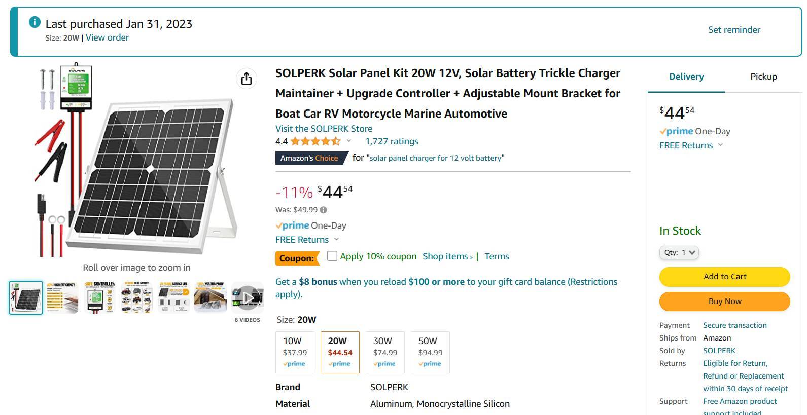
Task: Click the share icon above the product image
Action: coord(247,79)
